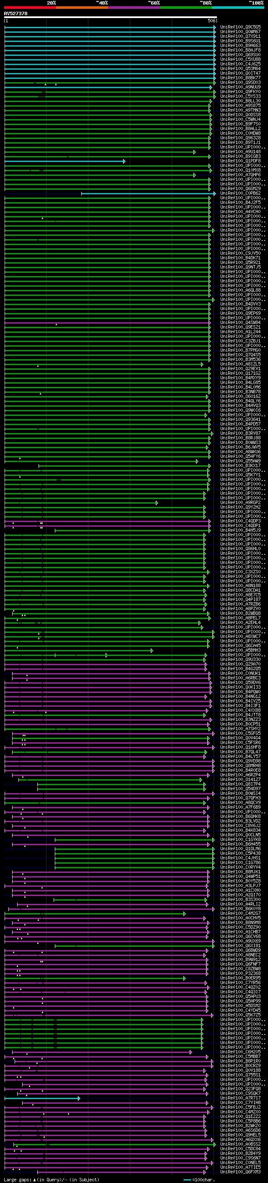This screenshot has height=1183, width=268.
Task: Select the UniRef100_A7QHP6 entry
Action: pyautogui.click(x=240, y=175)
